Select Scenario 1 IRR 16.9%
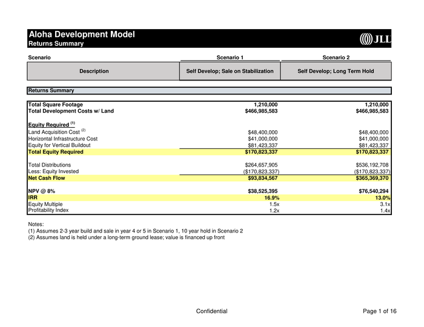 click(x=272, y=198)
